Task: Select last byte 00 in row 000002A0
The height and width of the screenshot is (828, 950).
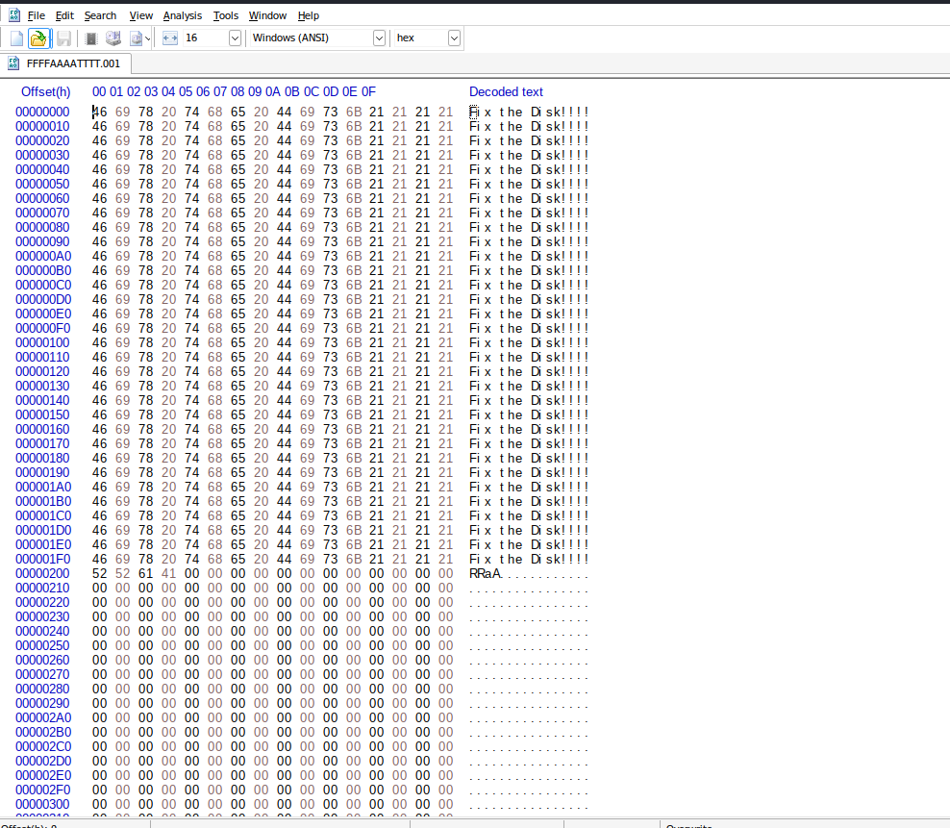Action: 446,718
